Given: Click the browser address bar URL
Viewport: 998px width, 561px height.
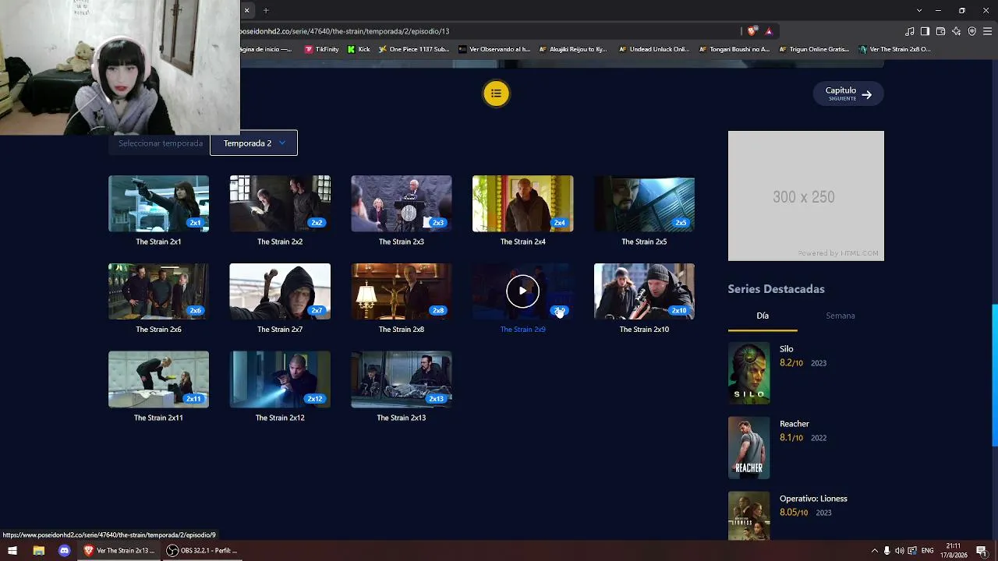Looking at the screenshot, I should (x=345, y=31).
